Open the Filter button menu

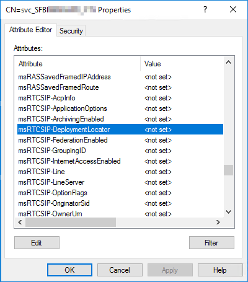[211, 243]
